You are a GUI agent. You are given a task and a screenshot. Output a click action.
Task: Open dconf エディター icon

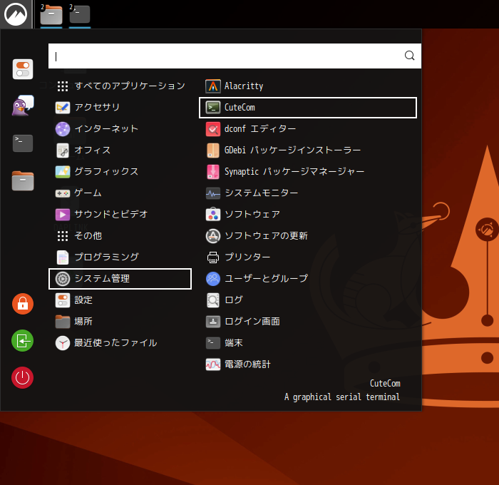pos(213,129)
